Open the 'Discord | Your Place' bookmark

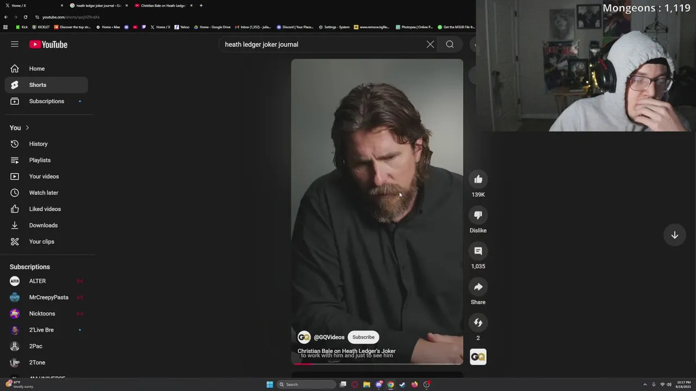click(x=295, y=27)
